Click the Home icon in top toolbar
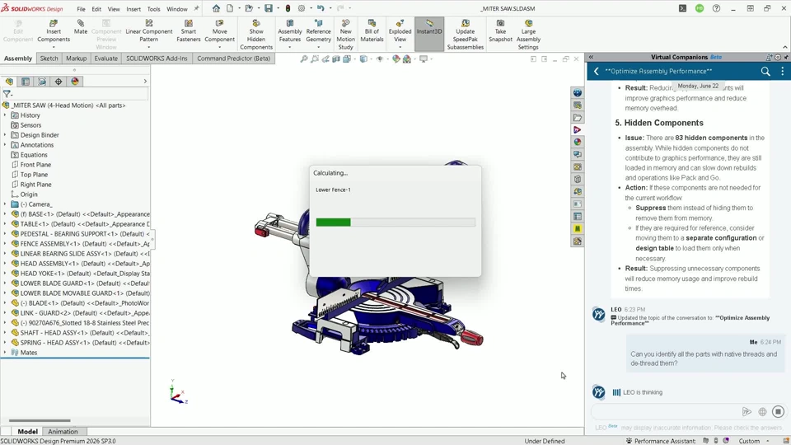The height and width of the screenshot is (445, 791). pyautogui.click(x=216, y=8)
